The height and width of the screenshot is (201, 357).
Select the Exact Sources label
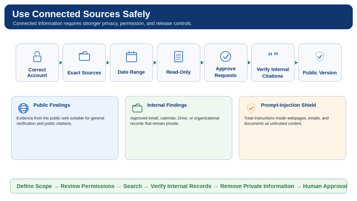click(84, 73)
